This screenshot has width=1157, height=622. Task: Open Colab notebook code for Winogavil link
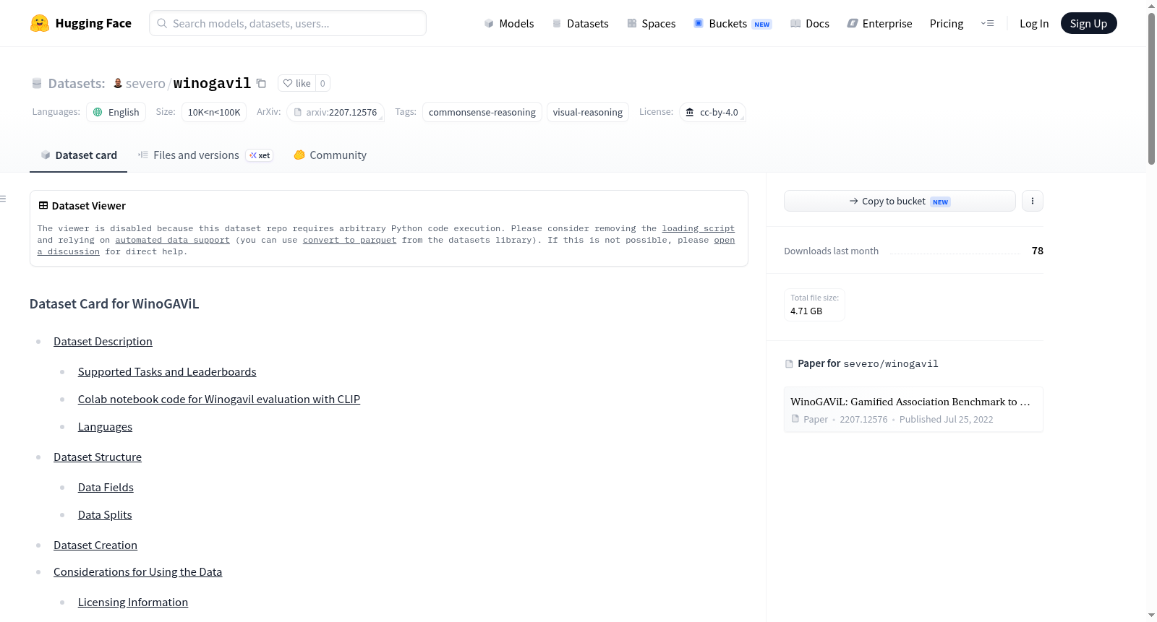[219, 399]
